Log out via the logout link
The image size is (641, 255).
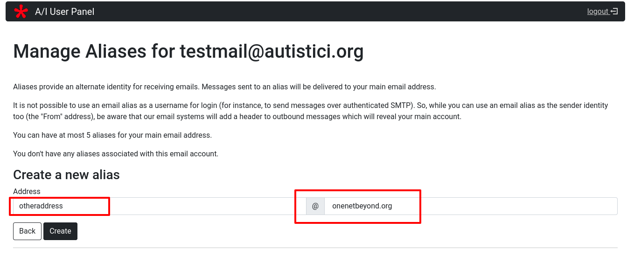(x=598, y=12)
